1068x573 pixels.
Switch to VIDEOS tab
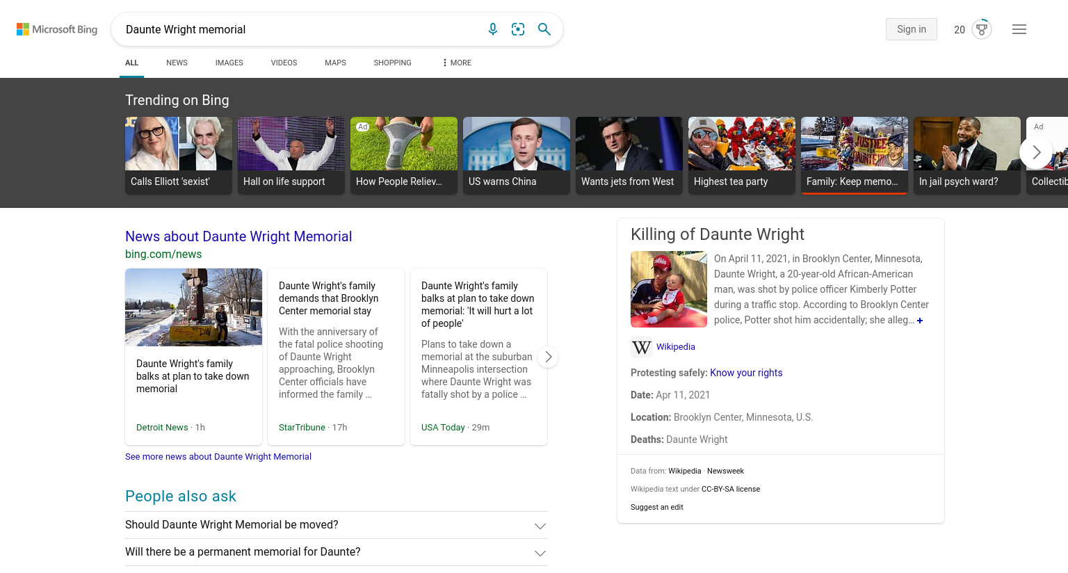[284, 63]
